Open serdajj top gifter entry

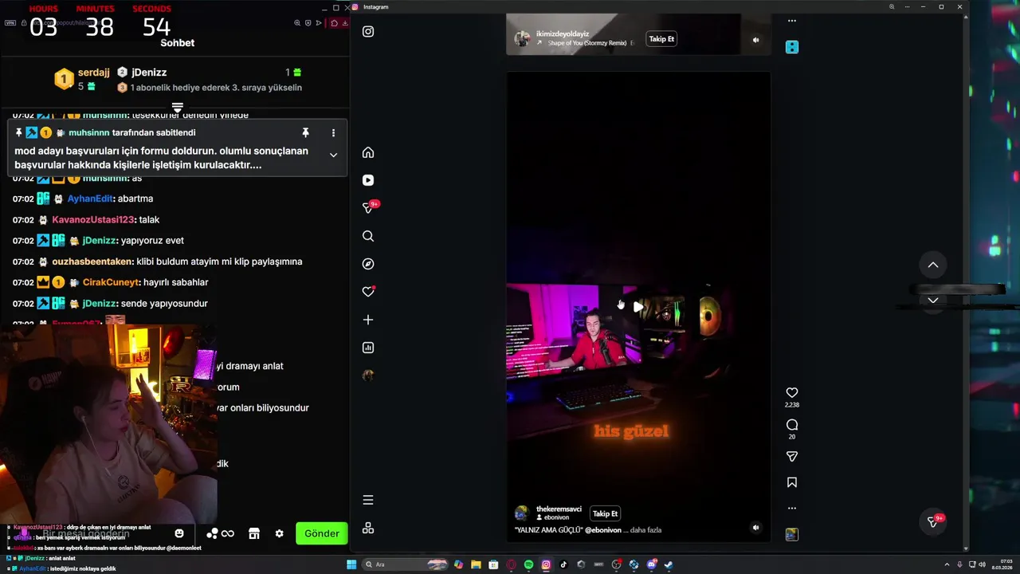click(82, 79)
